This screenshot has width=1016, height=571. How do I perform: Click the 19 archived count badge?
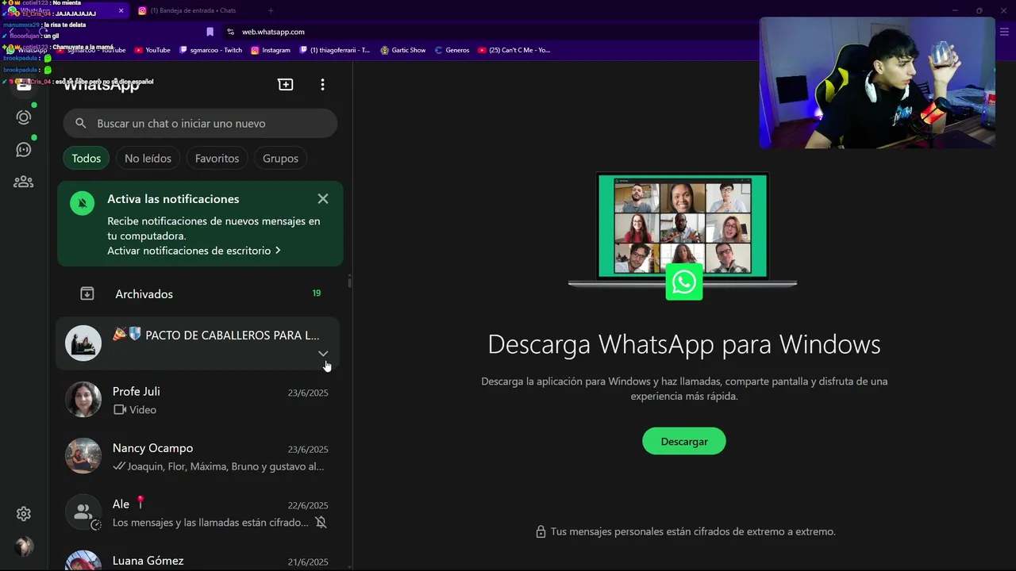pos(317,293)
